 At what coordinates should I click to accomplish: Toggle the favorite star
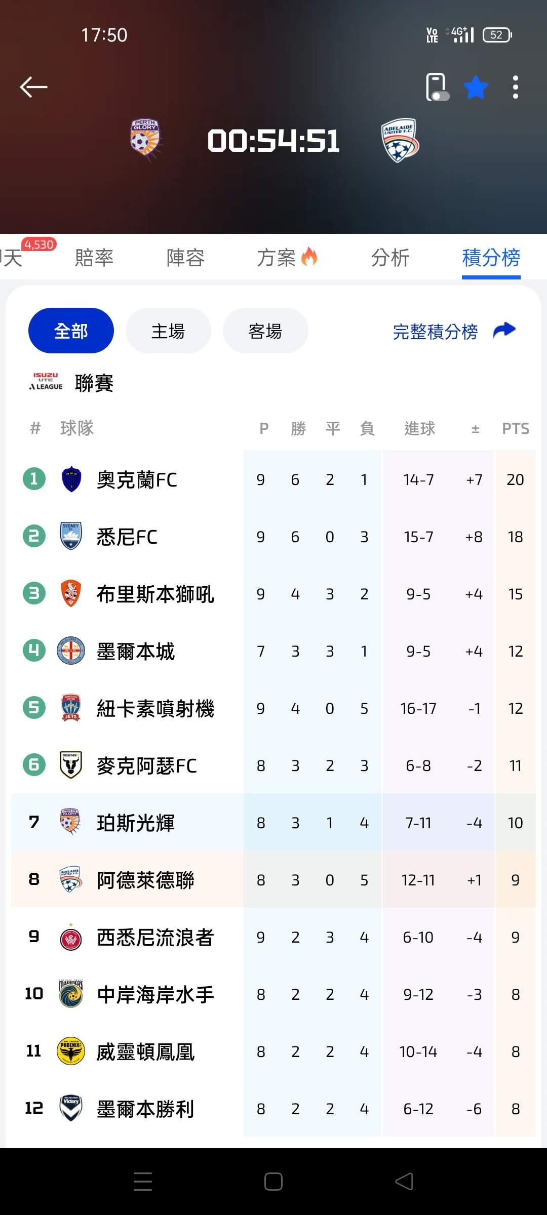476,88
